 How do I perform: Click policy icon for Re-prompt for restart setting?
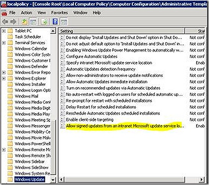[62, 100]
